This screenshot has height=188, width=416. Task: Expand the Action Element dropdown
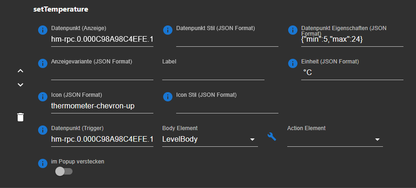(335, 139)
